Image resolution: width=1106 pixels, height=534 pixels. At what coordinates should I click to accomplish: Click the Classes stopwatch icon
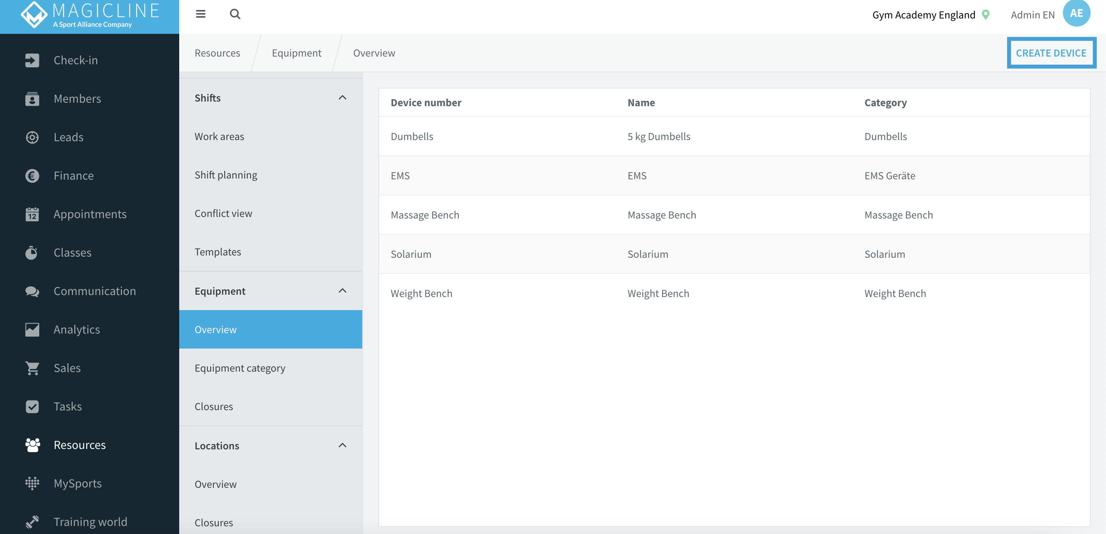(x=32, y=253)
